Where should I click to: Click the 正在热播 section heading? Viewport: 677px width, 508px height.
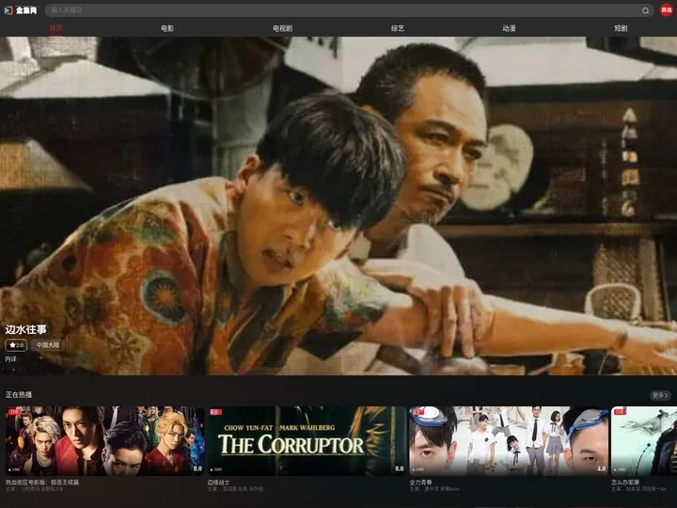tap(19, 394)
